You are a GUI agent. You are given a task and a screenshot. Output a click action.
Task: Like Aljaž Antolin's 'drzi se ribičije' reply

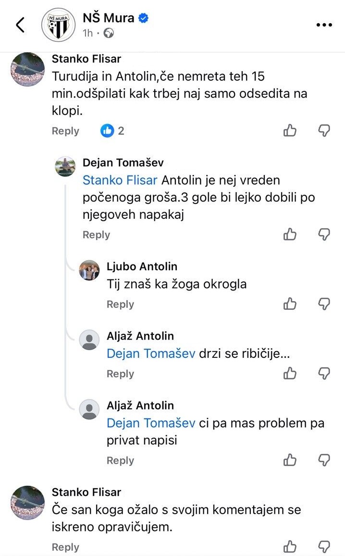(290, 373)
